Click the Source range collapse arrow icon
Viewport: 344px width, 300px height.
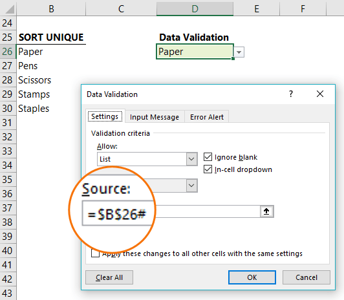coord(266,211)
